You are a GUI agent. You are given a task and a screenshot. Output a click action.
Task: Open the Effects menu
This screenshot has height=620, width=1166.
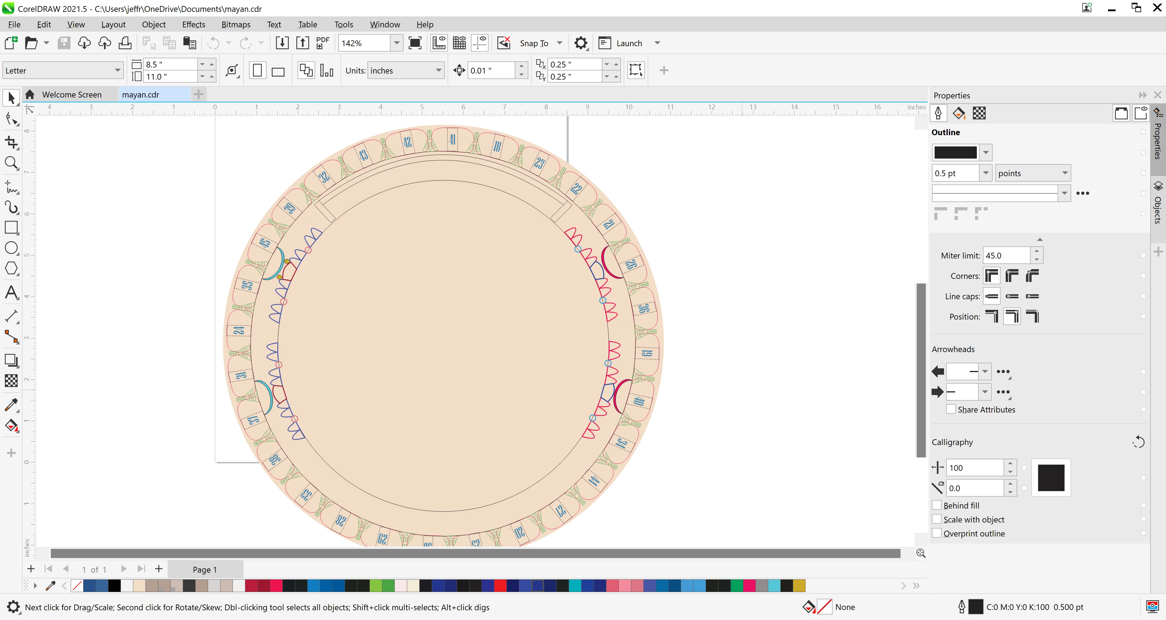(x=193, y=25)
